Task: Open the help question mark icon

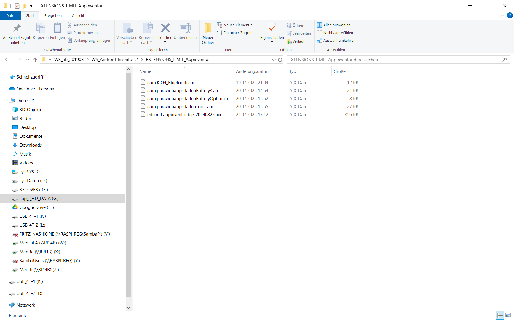Action: (510, 15)
